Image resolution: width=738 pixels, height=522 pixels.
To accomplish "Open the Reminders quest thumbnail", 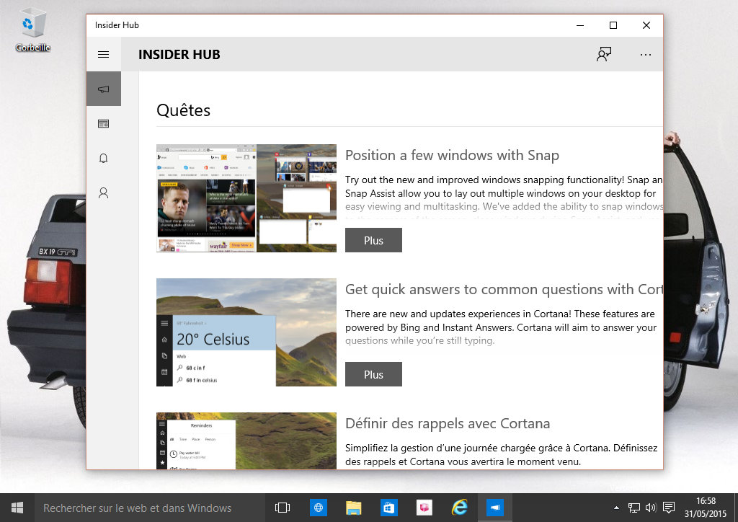I will [x=246, y=441].
